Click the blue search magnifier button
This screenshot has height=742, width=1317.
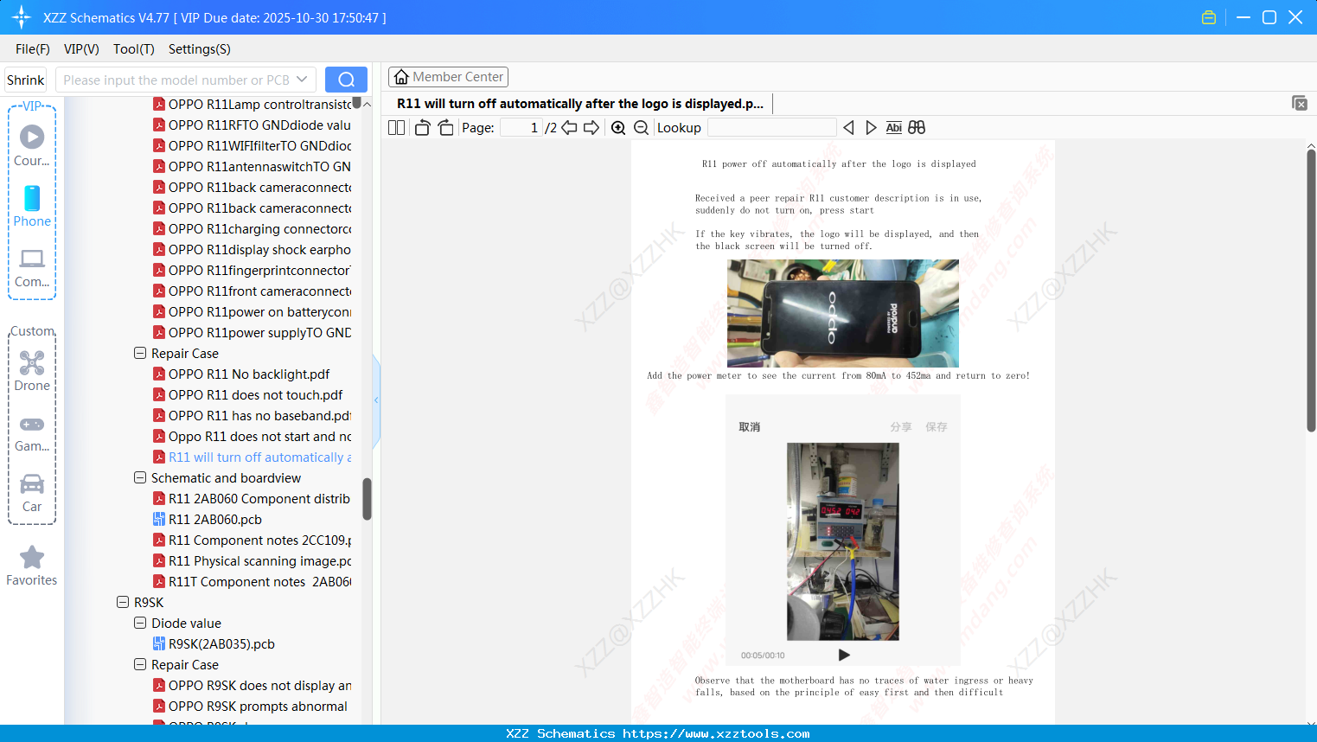[x=346, y=80]
